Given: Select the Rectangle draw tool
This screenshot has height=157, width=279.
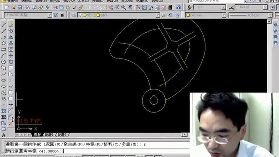Looking at the screenshot, I should [x=3, y=49].
